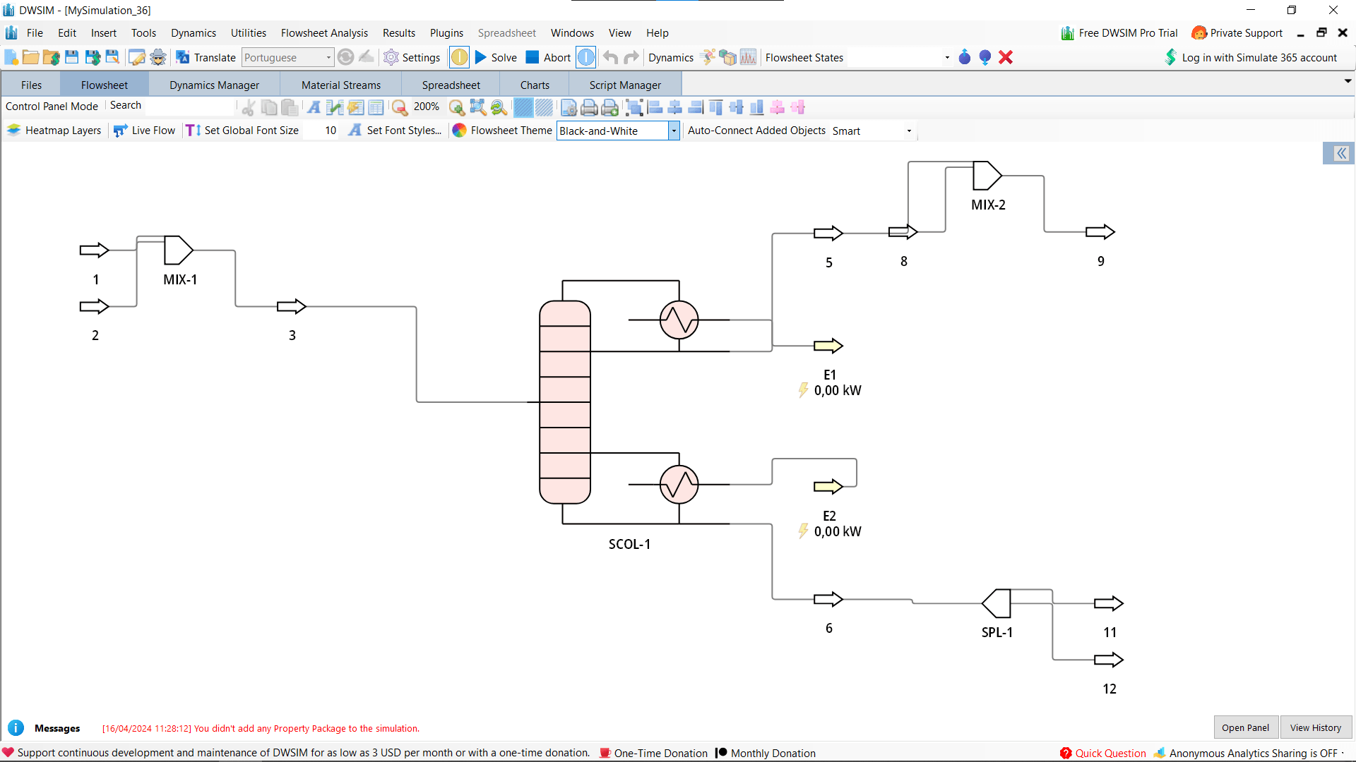This screenshot has height=762, width=1356.
Task: Expand the Flowsheet Theme dropdown
Action: [674, 131]
